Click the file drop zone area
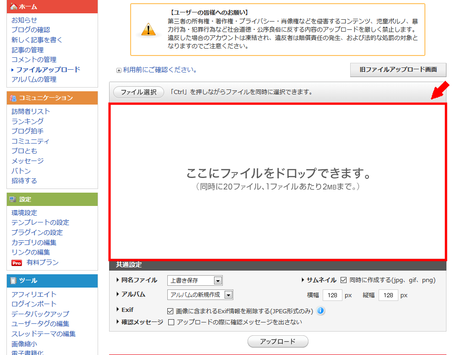 pos(278,182)
